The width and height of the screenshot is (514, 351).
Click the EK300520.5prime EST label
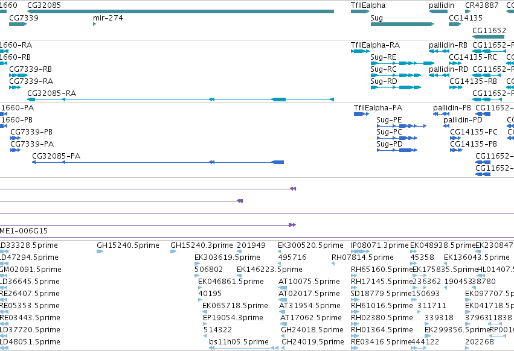point(310,245)
